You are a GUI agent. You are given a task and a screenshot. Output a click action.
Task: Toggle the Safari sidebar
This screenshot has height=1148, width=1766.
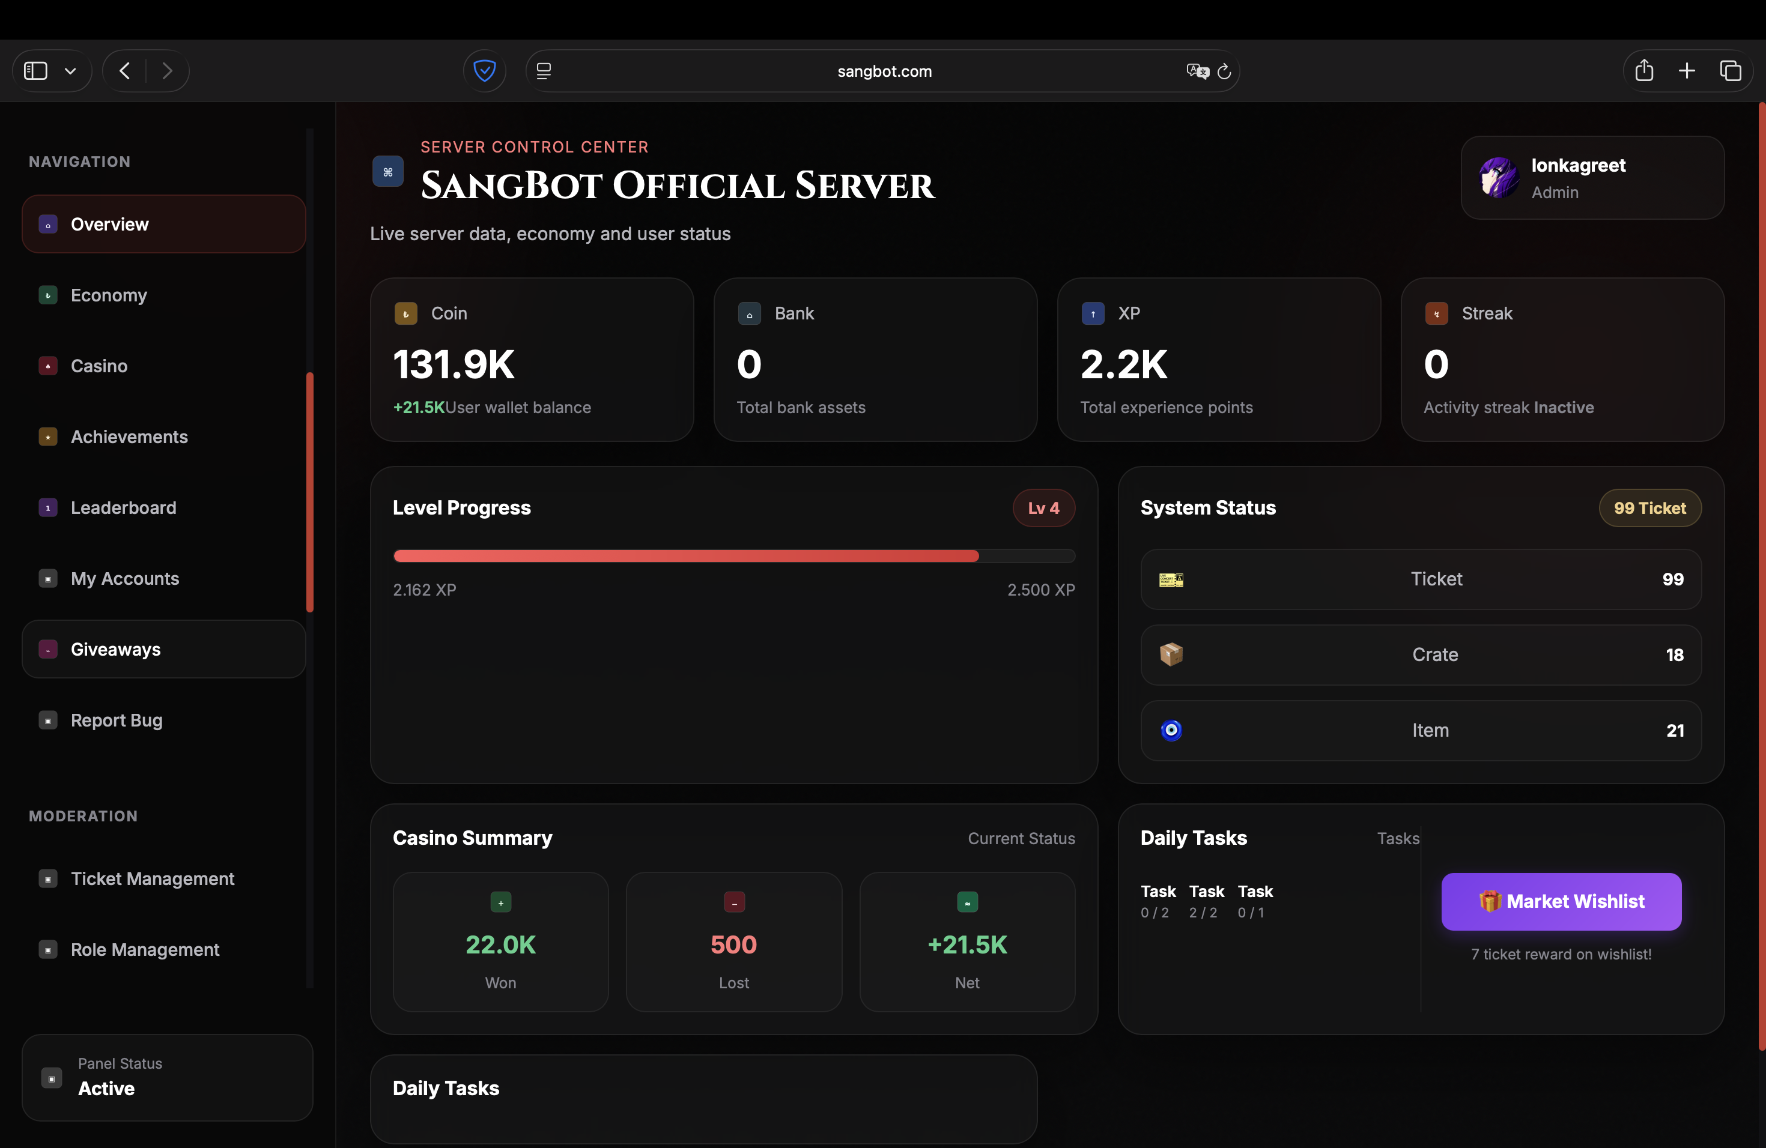pos(35,71)
